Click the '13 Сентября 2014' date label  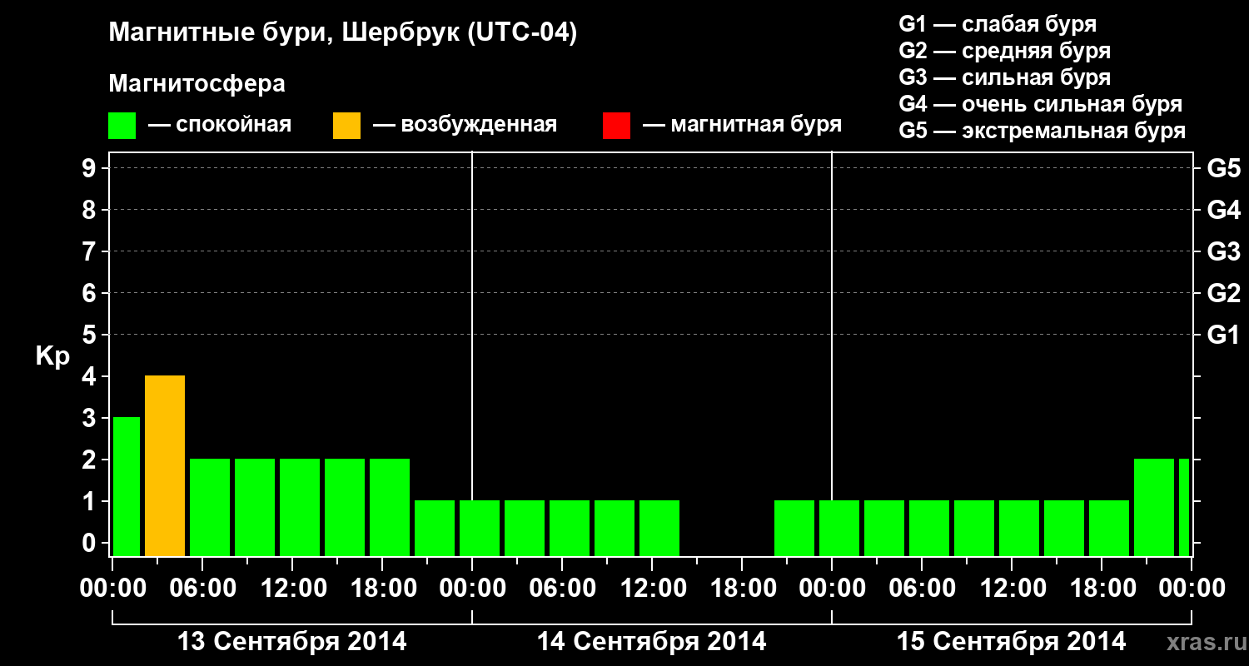(292, 642)
